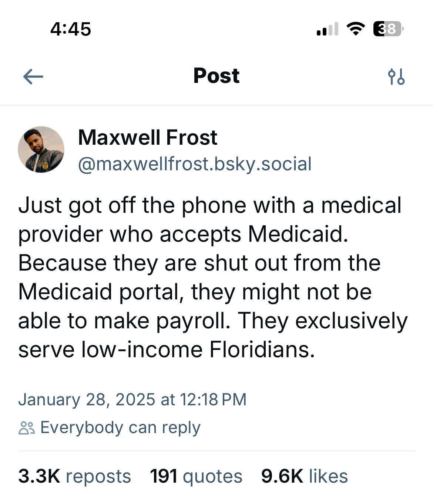Screen dimensions: 433x496
Task: Tap the January 28, 2025 timestamp
Action: [132, 400]
